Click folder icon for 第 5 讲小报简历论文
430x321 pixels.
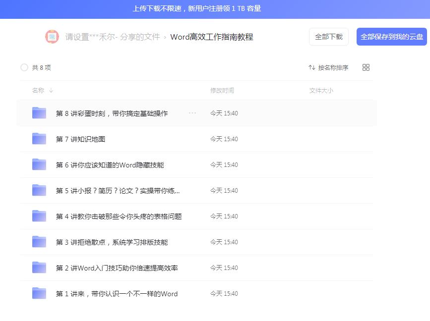tap(39, 190)
